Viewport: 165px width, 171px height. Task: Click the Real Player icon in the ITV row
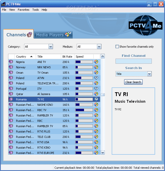tap(96, 88)
